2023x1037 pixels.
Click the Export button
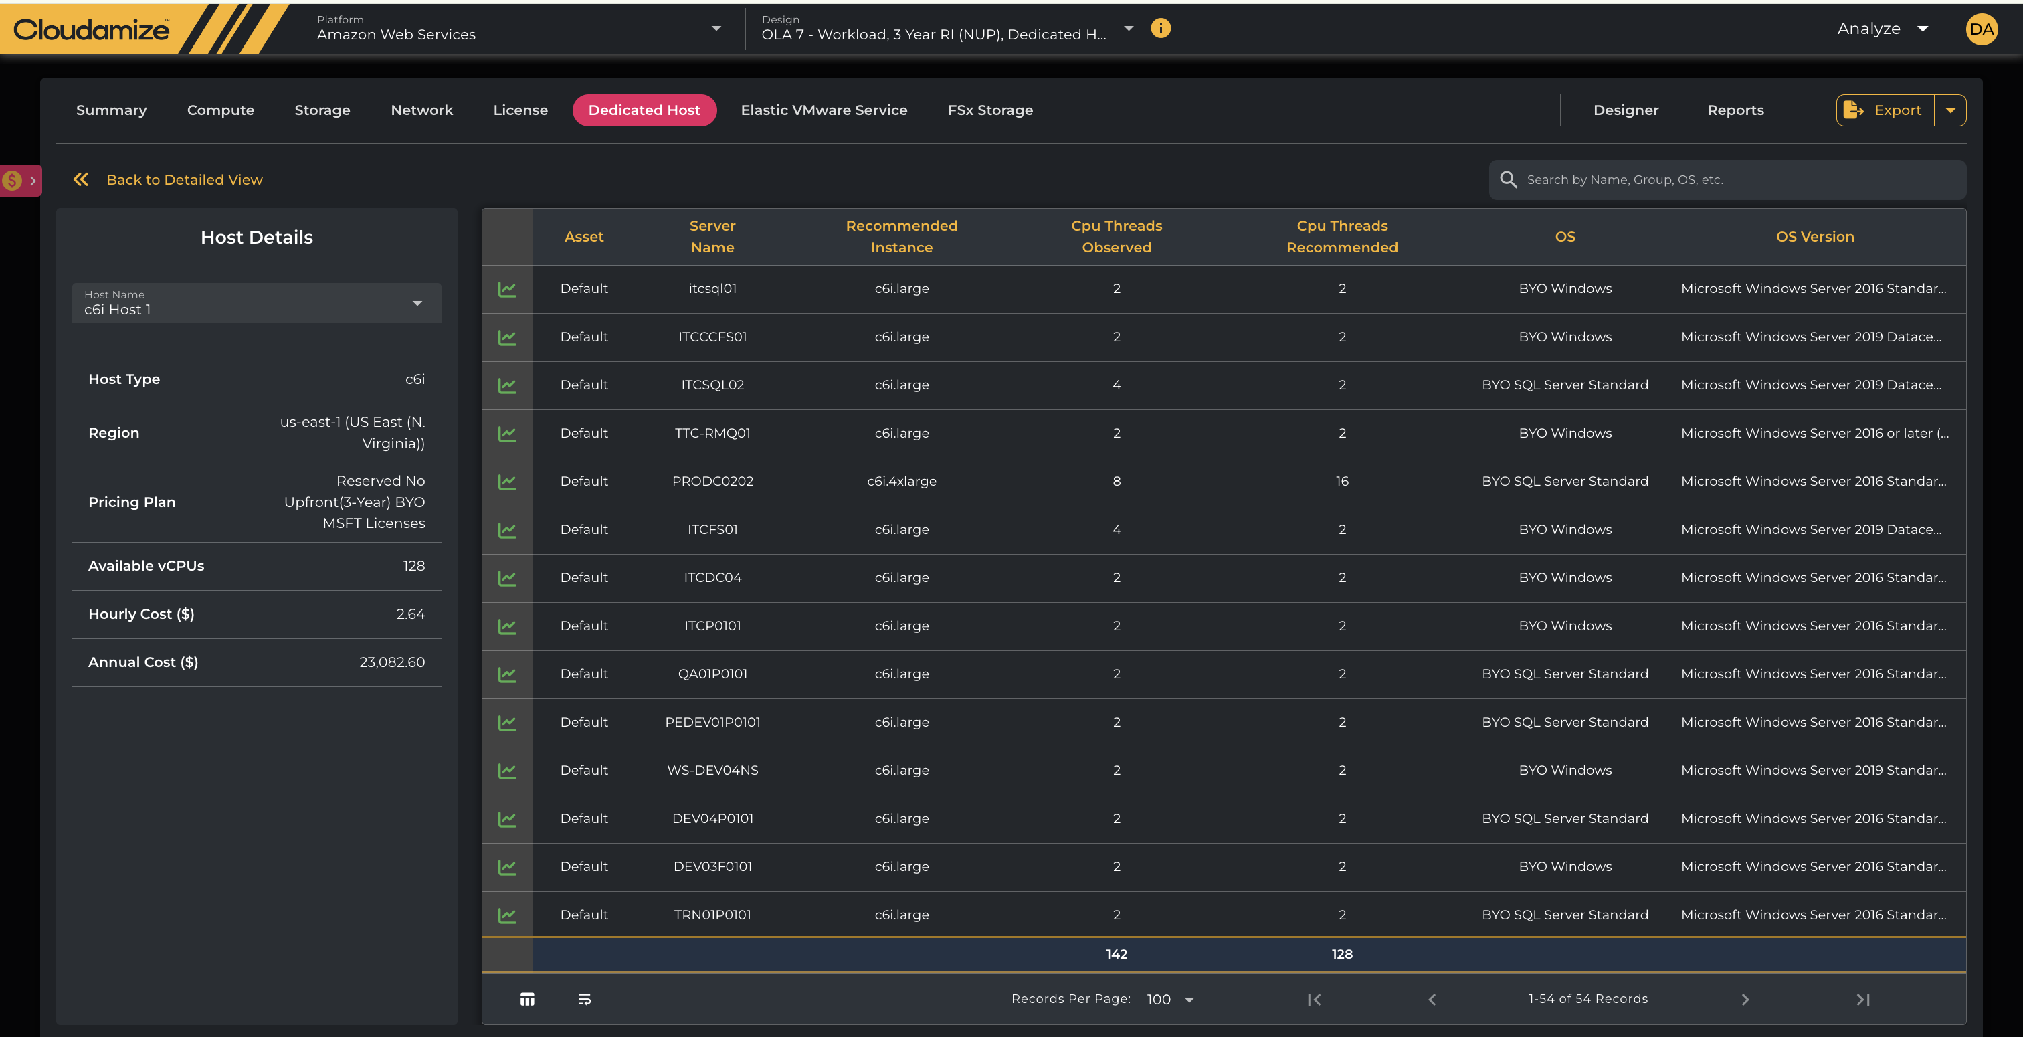click(x=1885, y=111)
